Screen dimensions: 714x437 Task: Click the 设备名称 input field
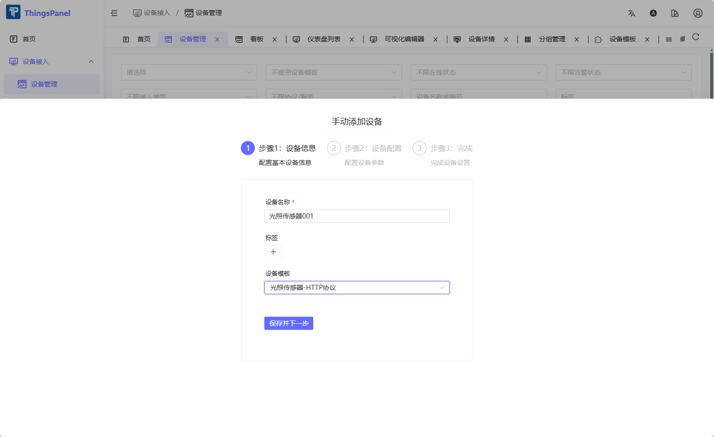[357, 216]
